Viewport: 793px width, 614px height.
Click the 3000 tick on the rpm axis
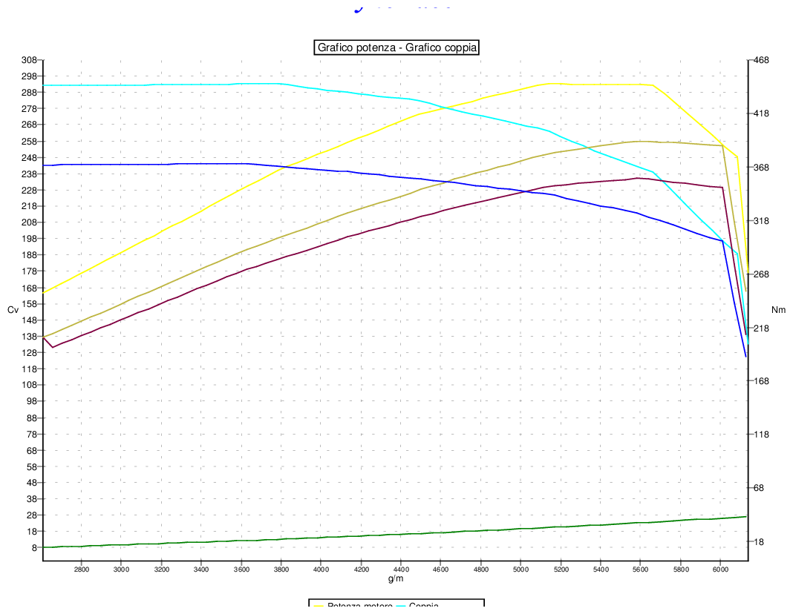click(121, 570)
